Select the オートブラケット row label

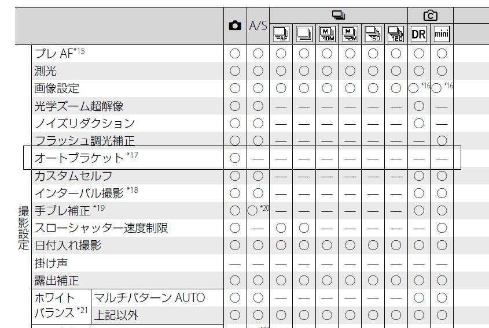point(87,158)
